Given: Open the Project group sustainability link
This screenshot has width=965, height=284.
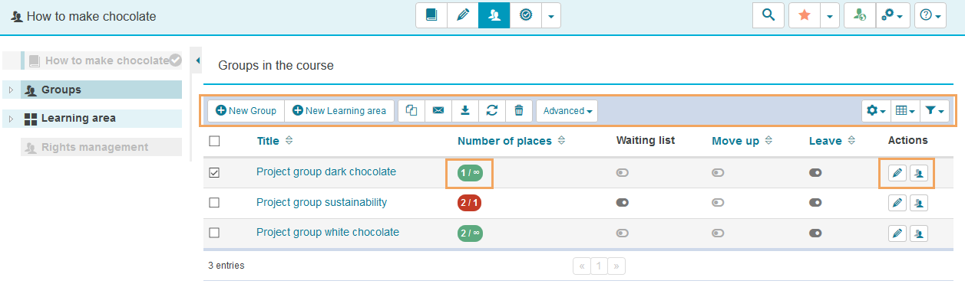Looking at the screenshot, I should click(x=322, y=203).
